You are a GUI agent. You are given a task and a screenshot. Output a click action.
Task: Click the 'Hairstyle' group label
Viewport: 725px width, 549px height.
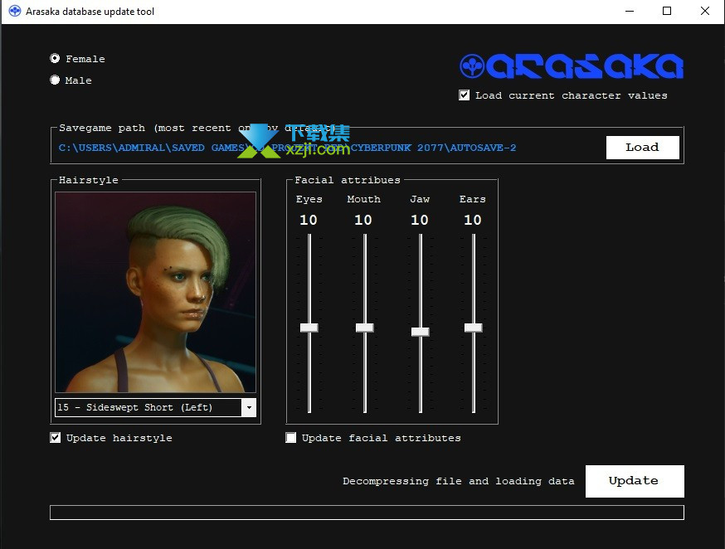tap(88, 180)
